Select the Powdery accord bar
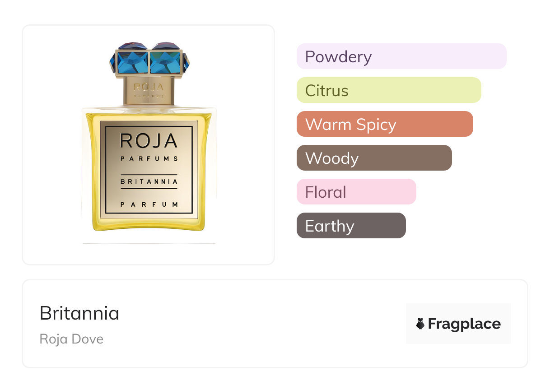The height and width of the screenshot is (390, 550). point(401,56)
